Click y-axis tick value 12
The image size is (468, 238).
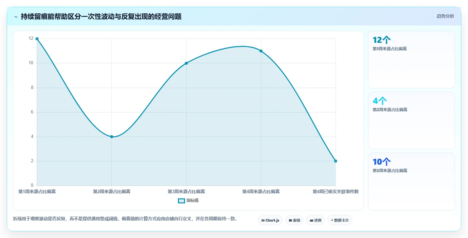click(x=31, y=38)
